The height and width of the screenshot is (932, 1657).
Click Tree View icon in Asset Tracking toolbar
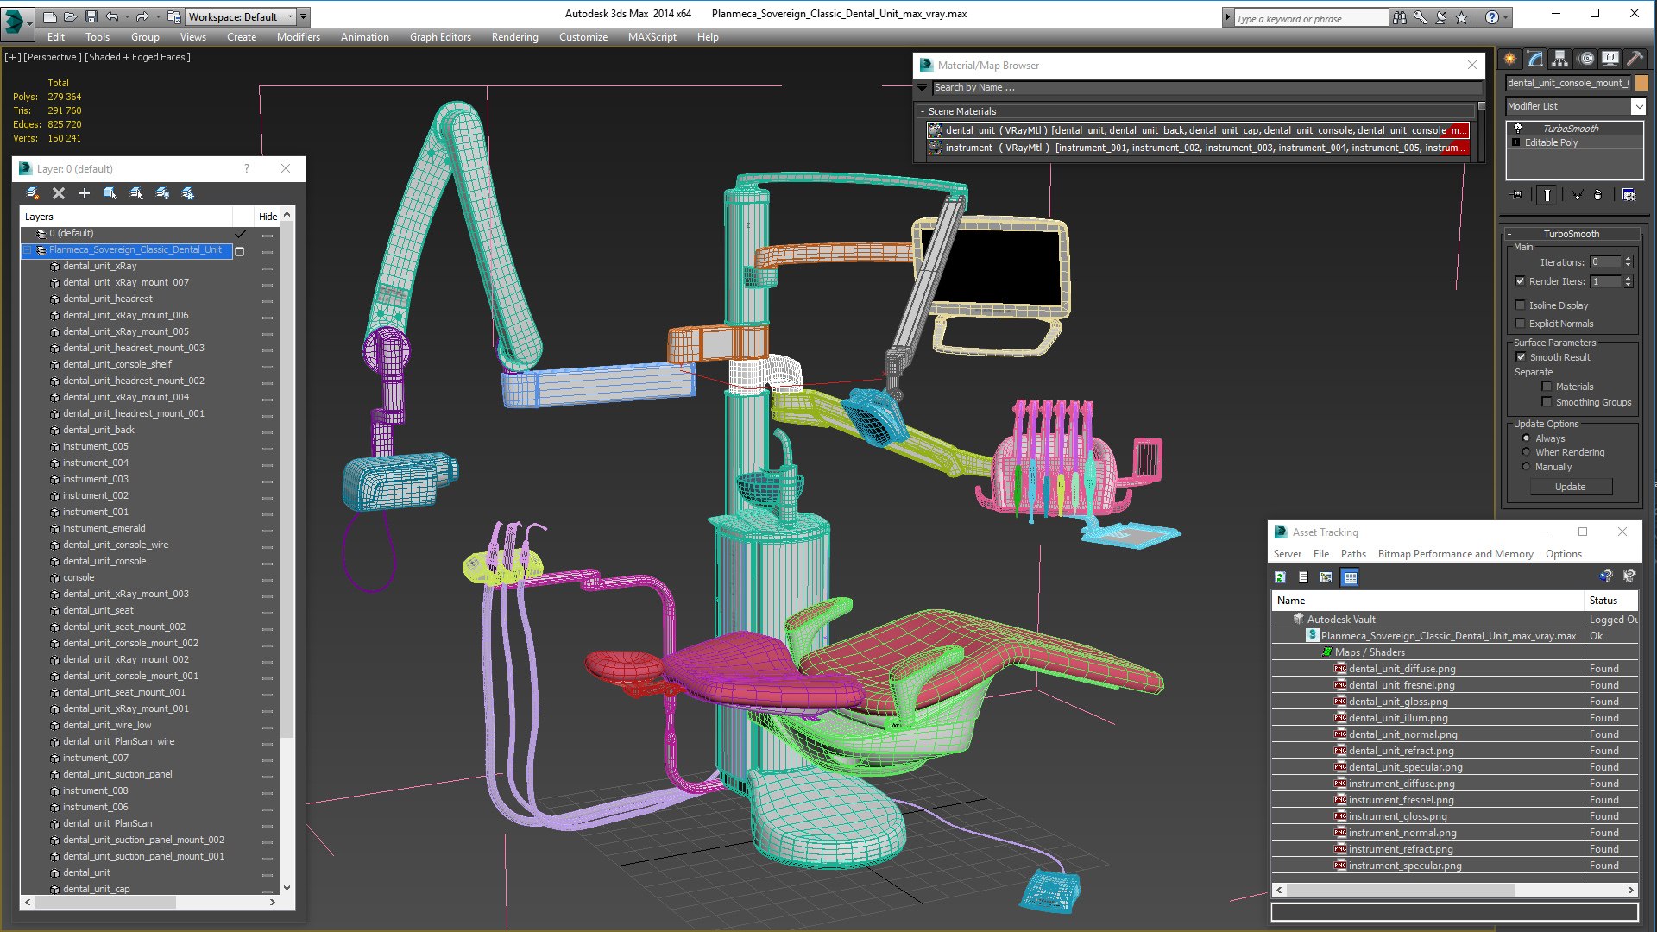click(1326, 577)
